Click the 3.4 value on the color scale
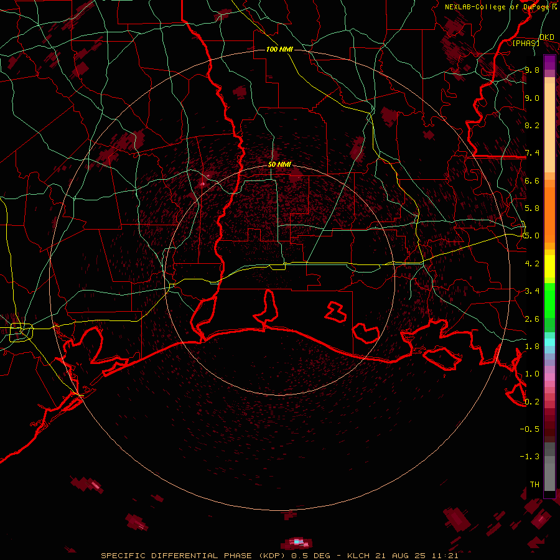560x560 pixels. 532,291
